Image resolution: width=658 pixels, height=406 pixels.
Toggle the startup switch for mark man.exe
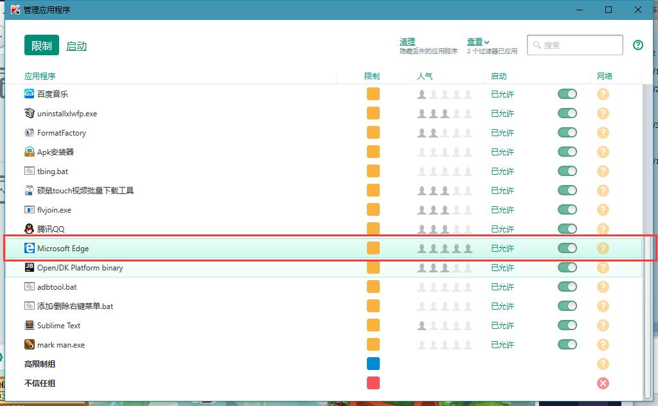click(567, 345)
